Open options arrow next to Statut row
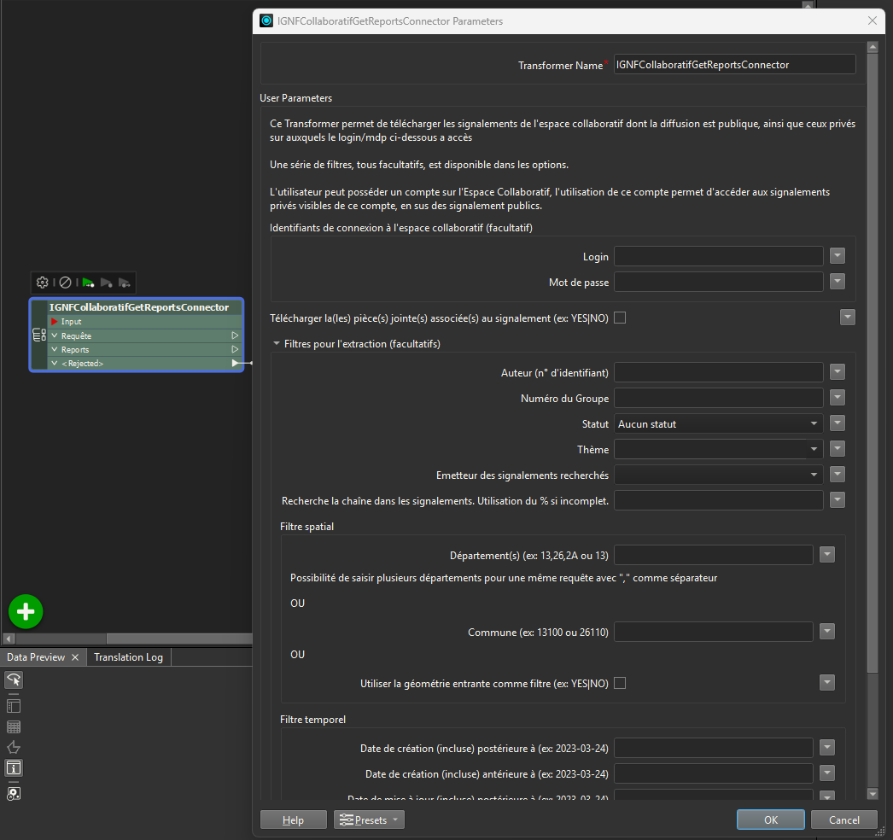 coord(838,423)
